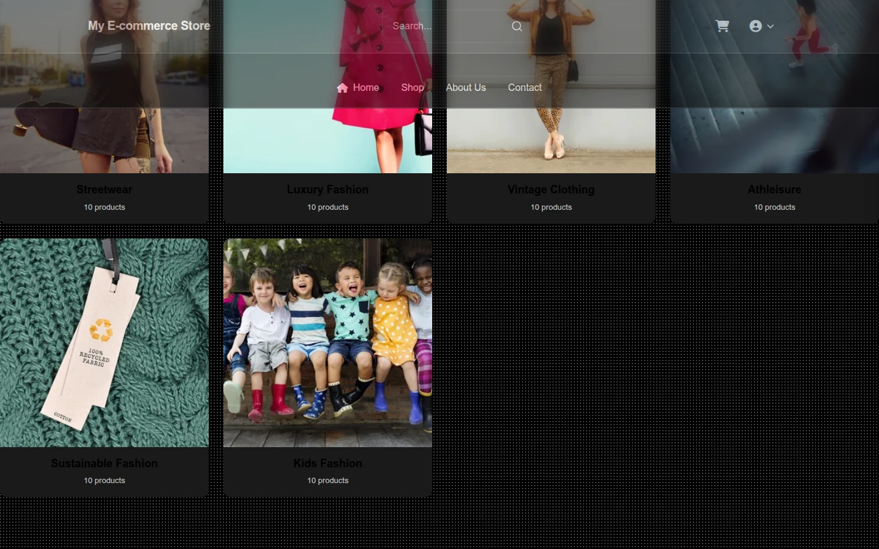Image resolution: width=879 pixels, height=549 pixels.
Task: Click the My E-commerce Store logo title
Action: click(149, 26)
